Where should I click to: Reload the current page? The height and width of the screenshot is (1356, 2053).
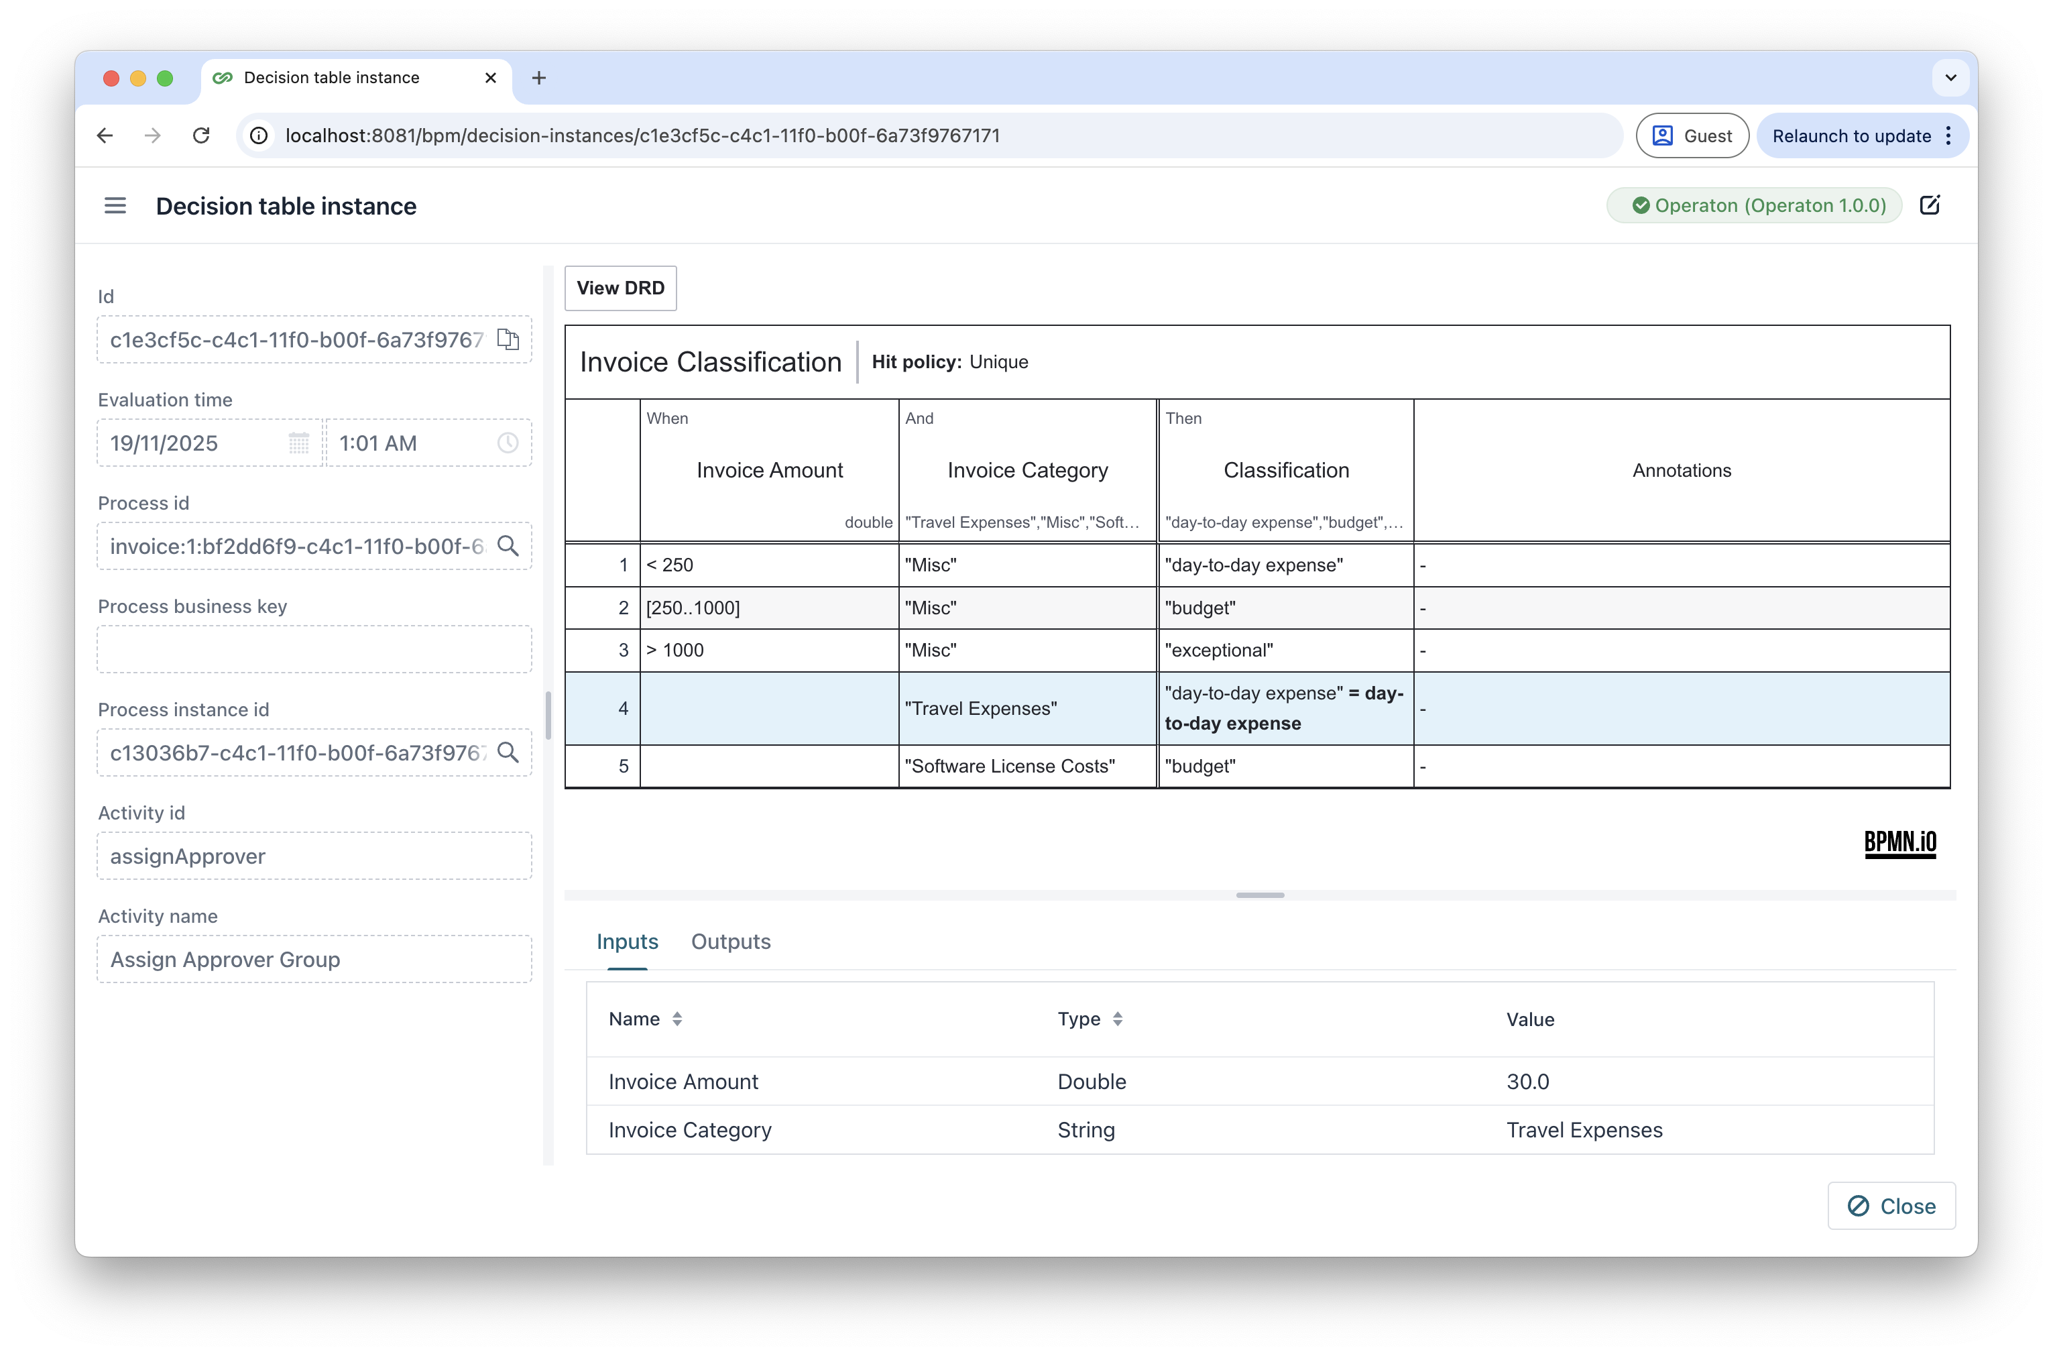point(200,135)
